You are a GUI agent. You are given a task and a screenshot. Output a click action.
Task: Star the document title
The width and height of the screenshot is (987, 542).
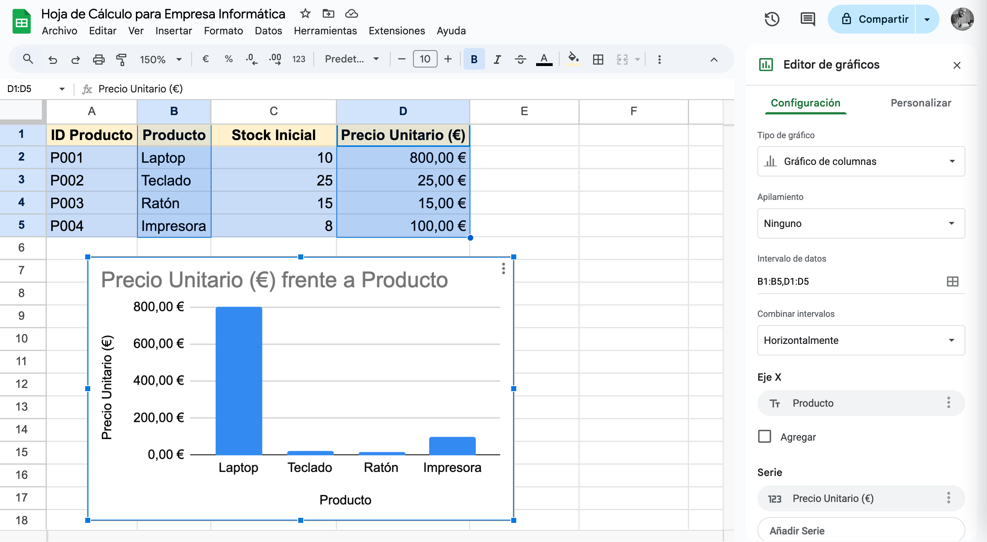point(305,14)
